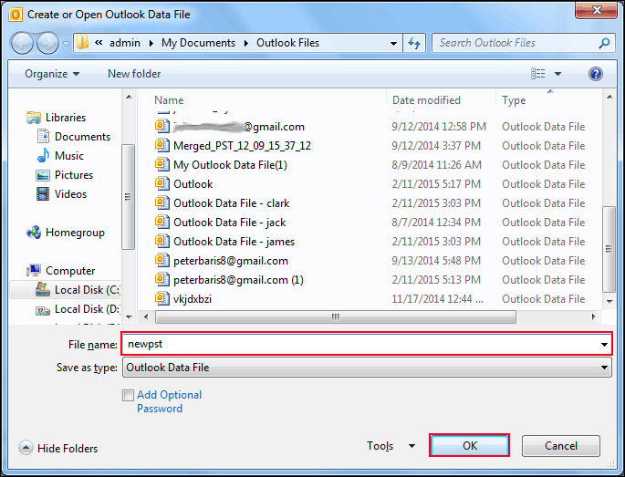Click the navigation pane scroll up arrow

pos(129,97)
